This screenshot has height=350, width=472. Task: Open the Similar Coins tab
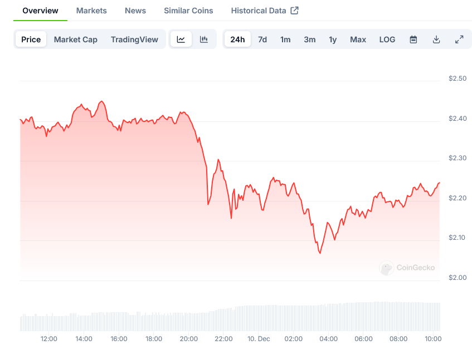[188, 11]
